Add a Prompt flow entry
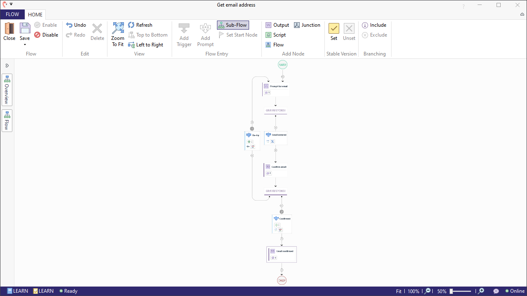The image size is (527, 296). click(205, 35)
